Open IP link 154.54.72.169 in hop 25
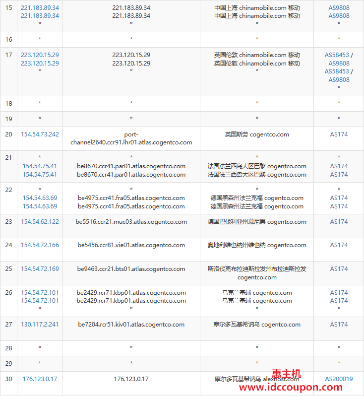Image resolution: width=364 pixels, height=396 pixels. pos(40,269)
